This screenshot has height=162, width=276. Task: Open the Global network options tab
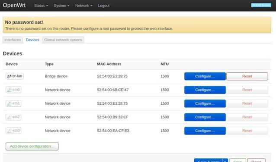[63, 40]
